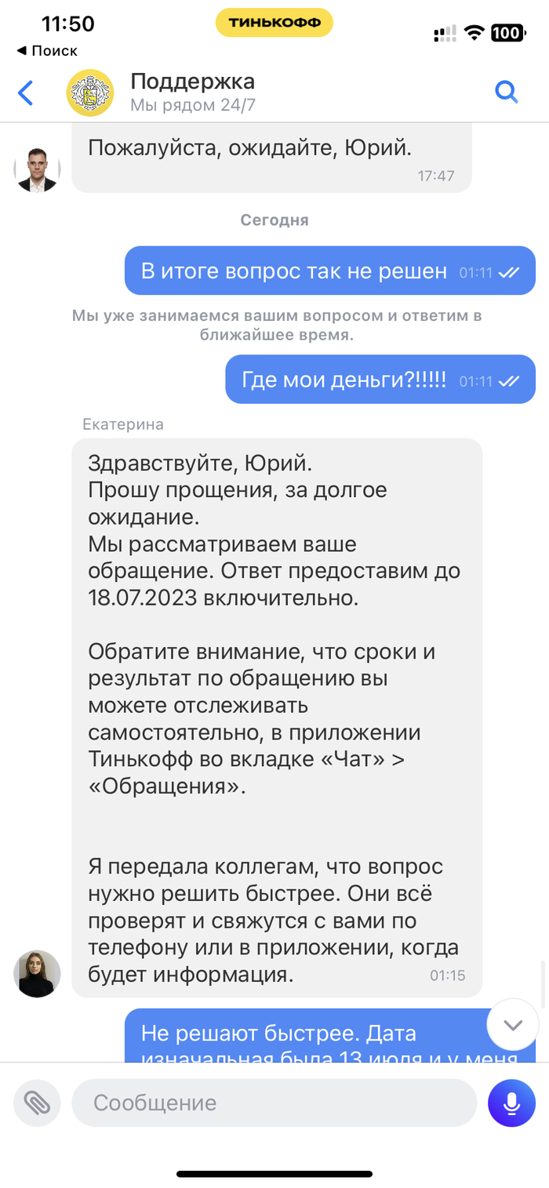This screenshot has height=1188, width=549.
Task: Click the Сообщение message input field
Action: point(274,1103)
